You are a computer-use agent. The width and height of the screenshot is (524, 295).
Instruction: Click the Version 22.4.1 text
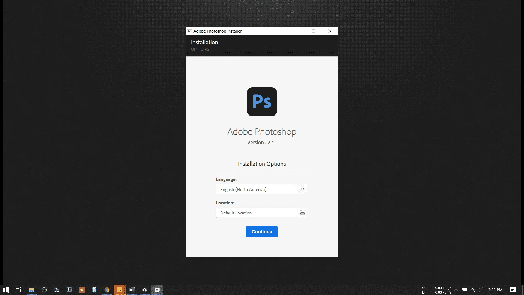point(262,142)
